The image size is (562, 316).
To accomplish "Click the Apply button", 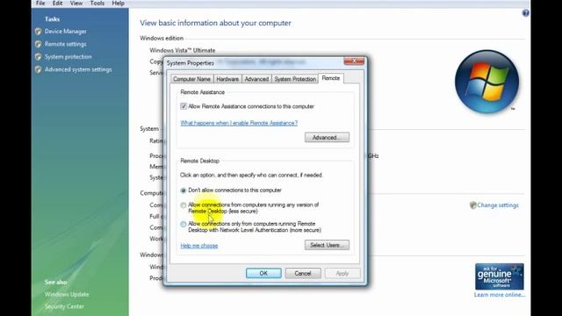I will (342, 273).
